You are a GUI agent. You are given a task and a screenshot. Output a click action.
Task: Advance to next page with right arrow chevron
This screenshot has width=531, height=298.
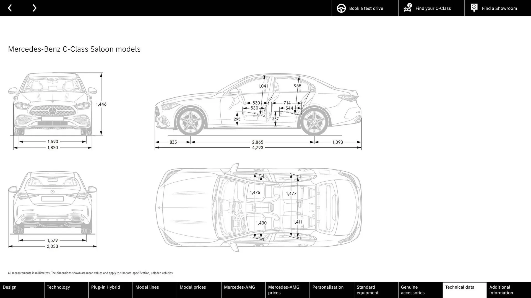(x=34, y=8)
